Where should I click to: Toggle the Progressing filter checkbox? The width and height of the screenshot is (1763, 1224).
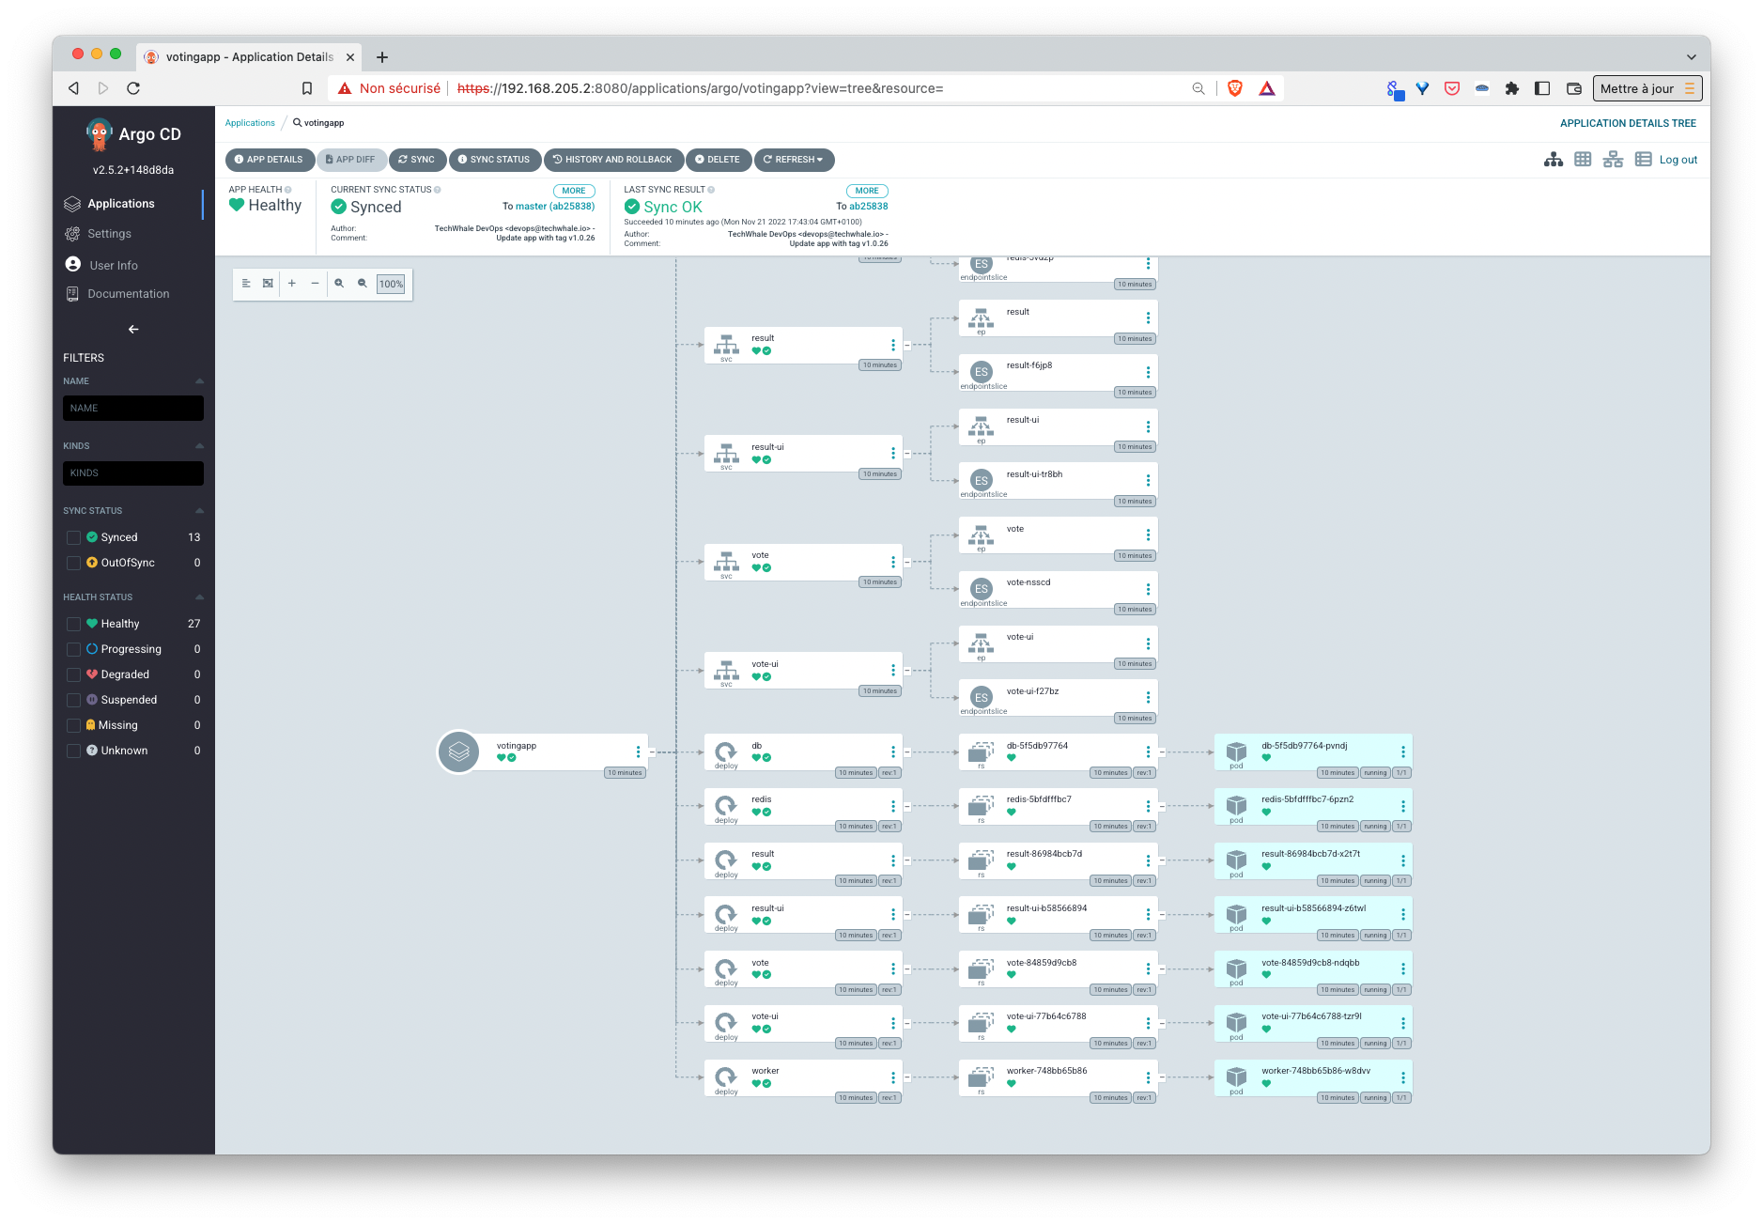point(73,649)
